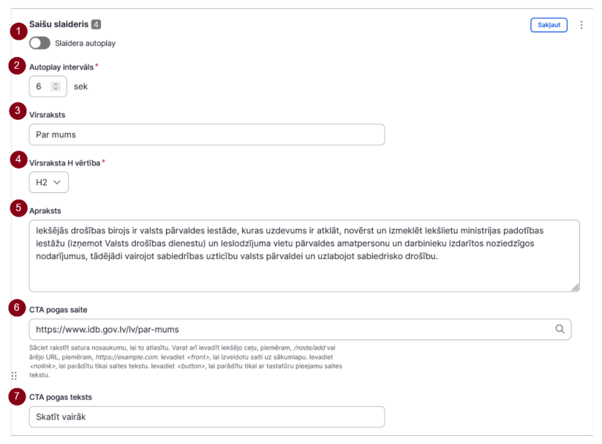The image size is (602, 444).
Task: Open the three-dot options menu
Action: pos(582,25)
